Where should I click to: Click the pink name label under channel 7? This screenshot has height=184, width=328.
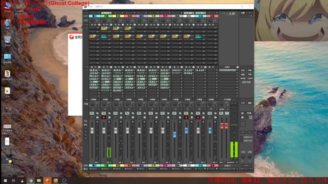pyautogui.click(x=165, y=166)
